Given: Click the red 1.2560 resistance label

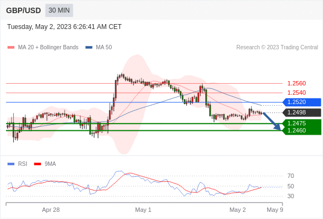Looking at the screenshot, I should 296,83.
